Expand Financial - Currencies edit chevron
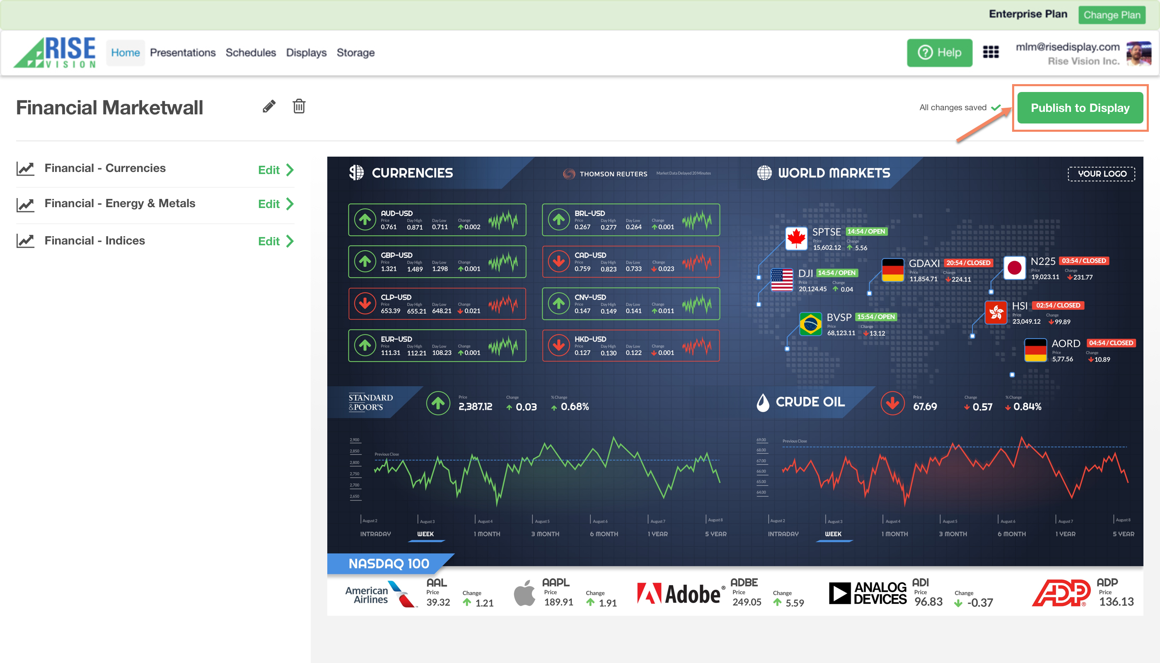The width and height of the screenshot is (1160, 663). [290, 170]
